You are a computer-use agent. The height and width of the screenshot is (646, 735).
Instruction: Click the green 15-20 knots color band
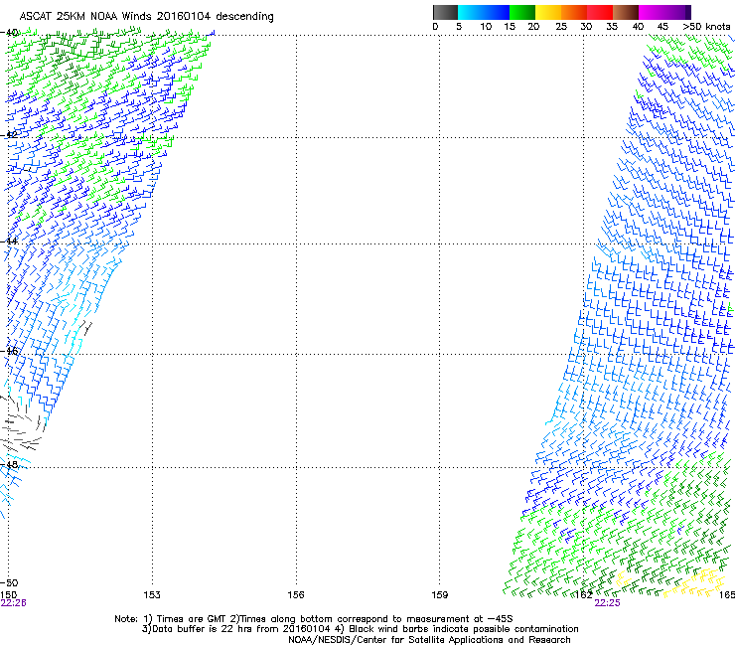pyautogui.click(x=522, y=12)
